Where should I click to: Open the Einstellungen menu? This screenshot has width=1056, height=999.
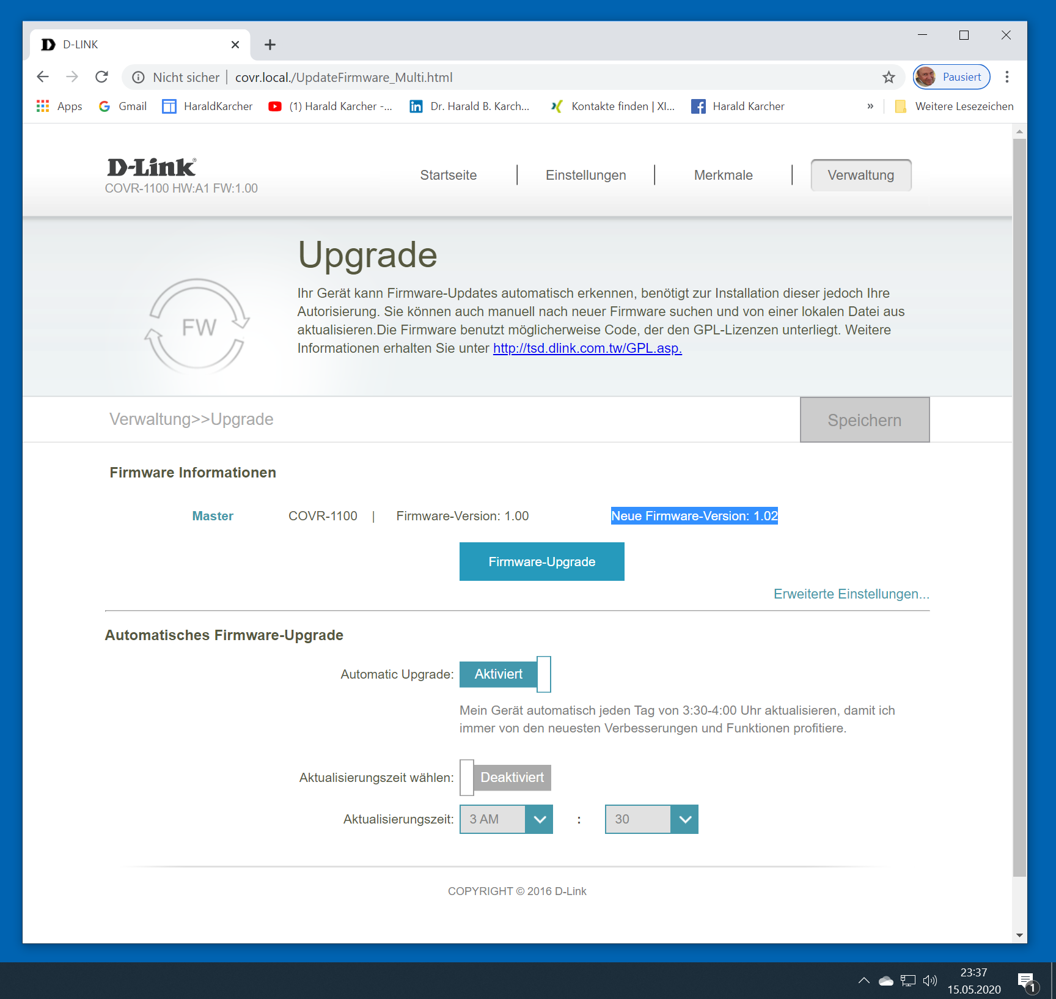pos(586,175)
